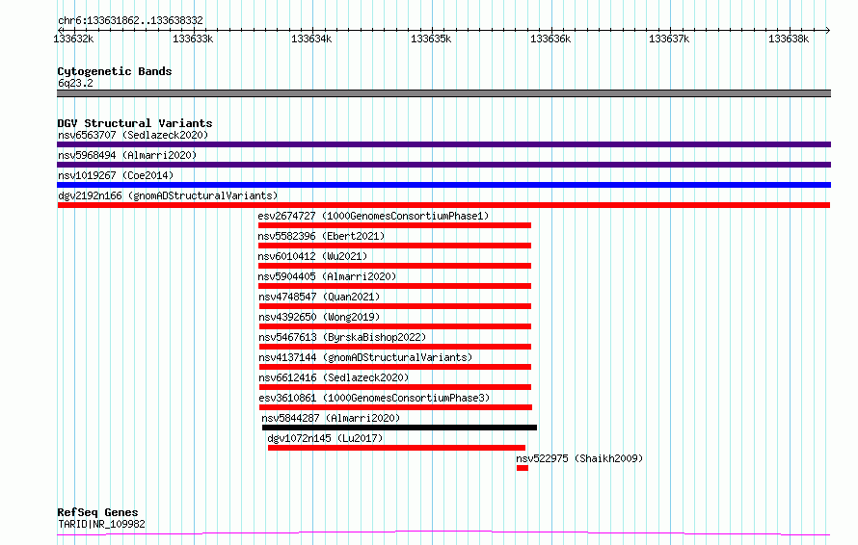Viewport: 858px width, 545px height.
Task: Select nsv4137144 (gnomADStructuralVariants) label
Action: tap(365, 357)
